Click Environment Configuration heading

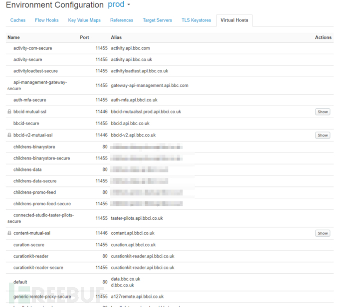click(x=55, y=5)
